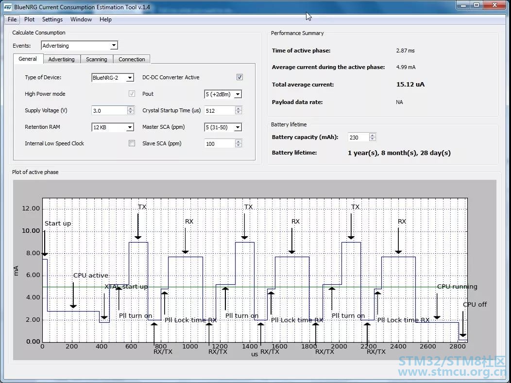Click the us axis label under plot
The width and height of the screenshot is (511, 383).
(254, 354)
